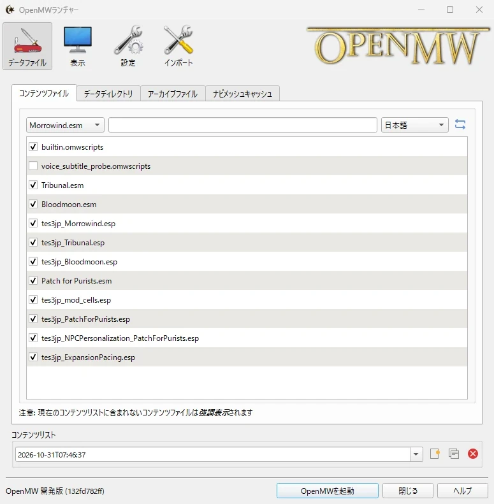Switch to the アーカイブファイル tab
Screen dimensions: 494x504
point(173,94)
